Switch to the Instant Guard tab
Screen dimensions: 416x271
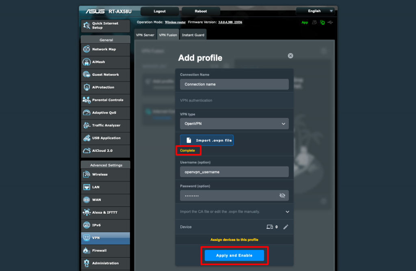pyautogui.click(x=193, y=35)
